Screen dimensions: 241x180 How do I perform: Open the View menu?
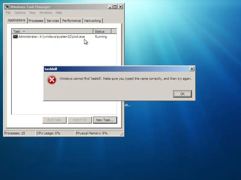[32, 13]
